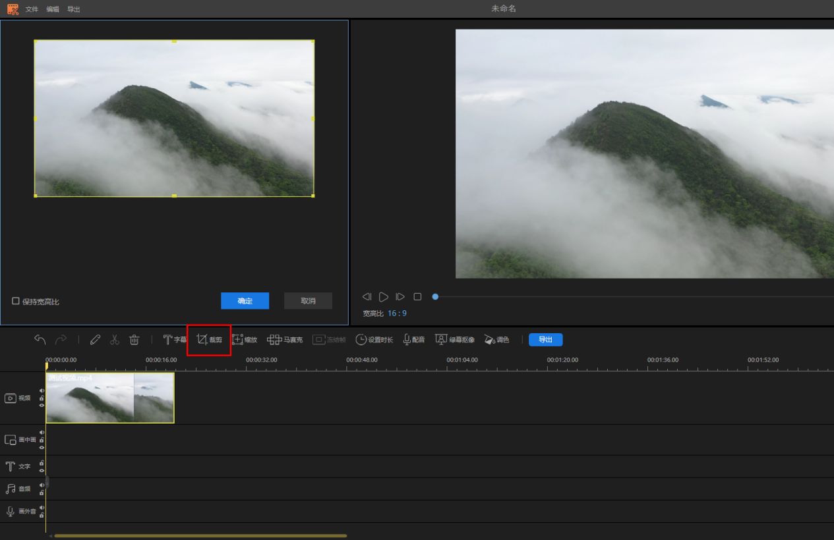Viewport: 834px width, 540px height.
Task: Click the crop box bottom-right corner handle
Action: click(x=313, y=196)
